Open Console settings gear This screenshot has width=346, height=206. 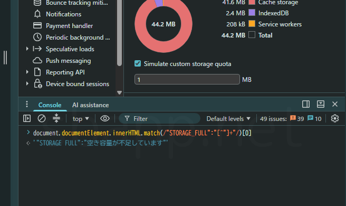[x=335, y=118]
